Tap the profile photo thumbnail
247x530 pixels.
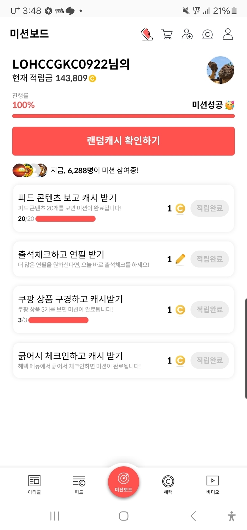tap(220, 70)
